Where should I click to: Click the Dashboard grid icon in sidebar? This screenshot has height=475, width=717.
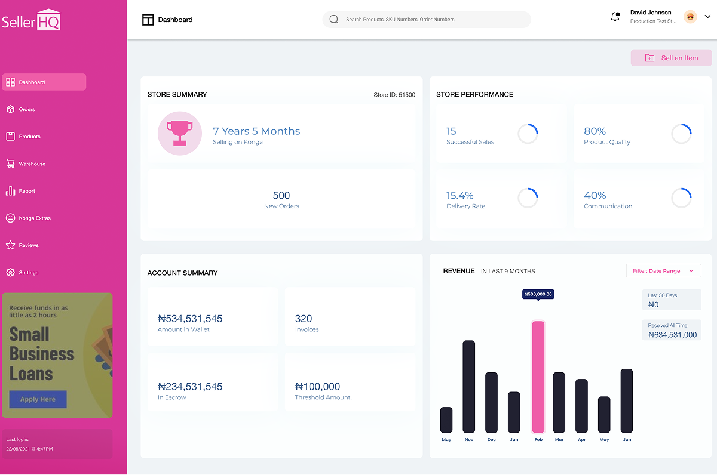point(10,82)
